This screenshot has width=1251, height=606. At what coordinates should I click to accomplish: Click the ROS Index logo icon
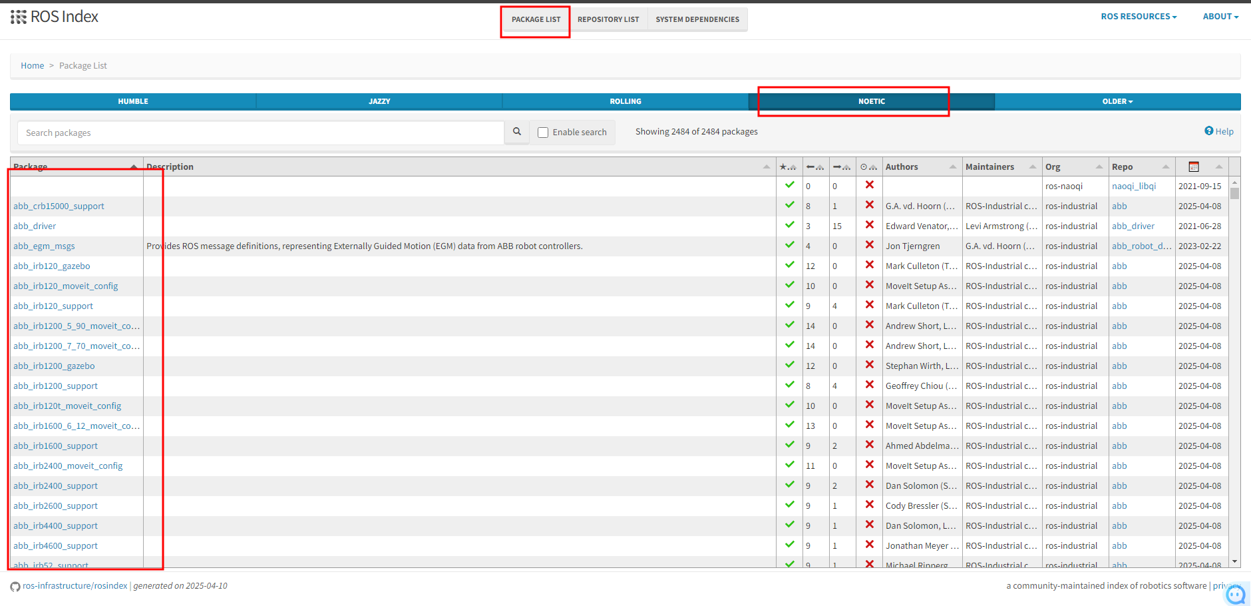click(x=19, y=17)
